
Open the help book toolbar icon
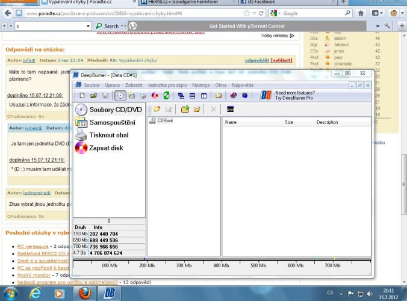[234, 96]
